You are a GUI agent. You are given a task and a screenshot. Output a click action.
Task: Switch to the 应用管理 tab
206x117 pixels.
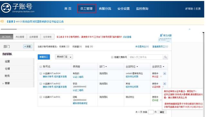[x=34, y=37]
